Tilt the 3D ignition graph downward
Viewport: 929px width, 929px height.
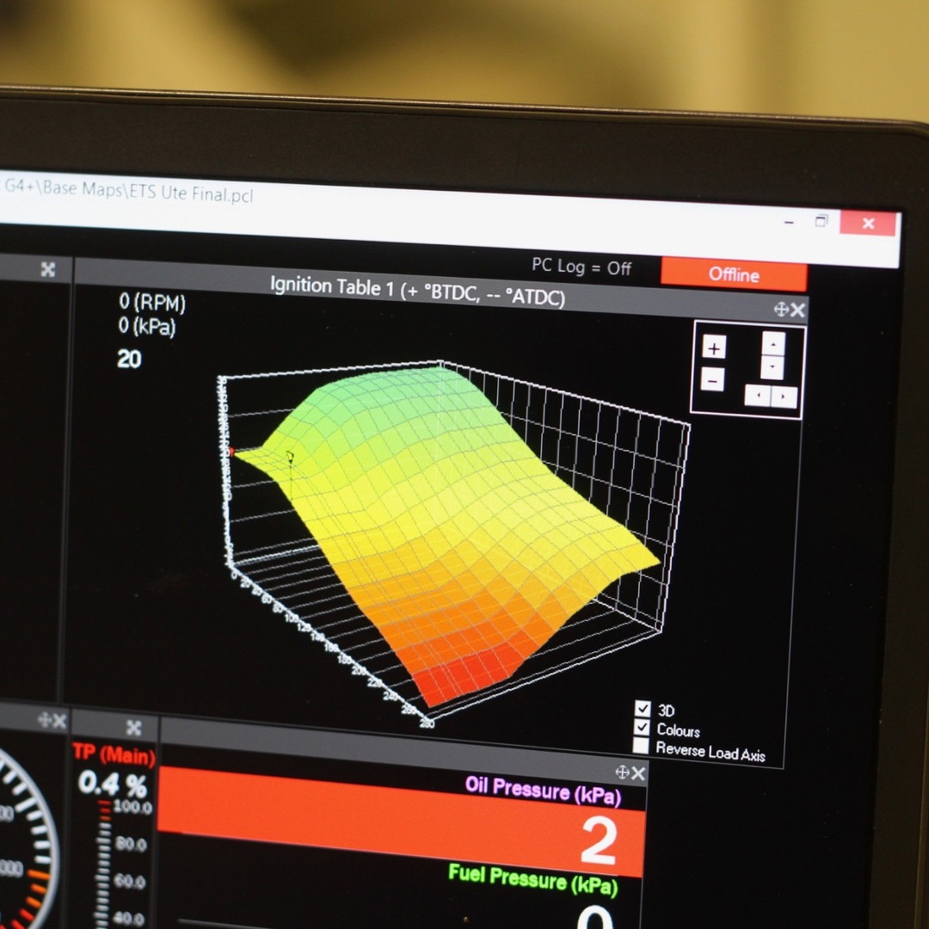click(772, 367)
